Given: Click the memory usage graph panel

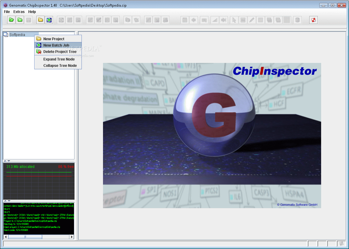Looking at the screenshot, I should pos(39,182).
